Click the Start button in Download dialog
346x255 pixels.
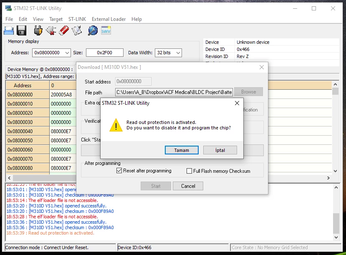click(156, 186)
